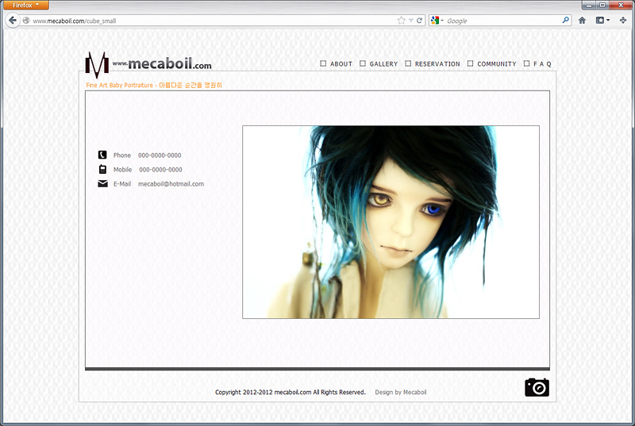Maximize the Firefox window
The width and height of the screenshot is (635, 426).
(602, 6)
